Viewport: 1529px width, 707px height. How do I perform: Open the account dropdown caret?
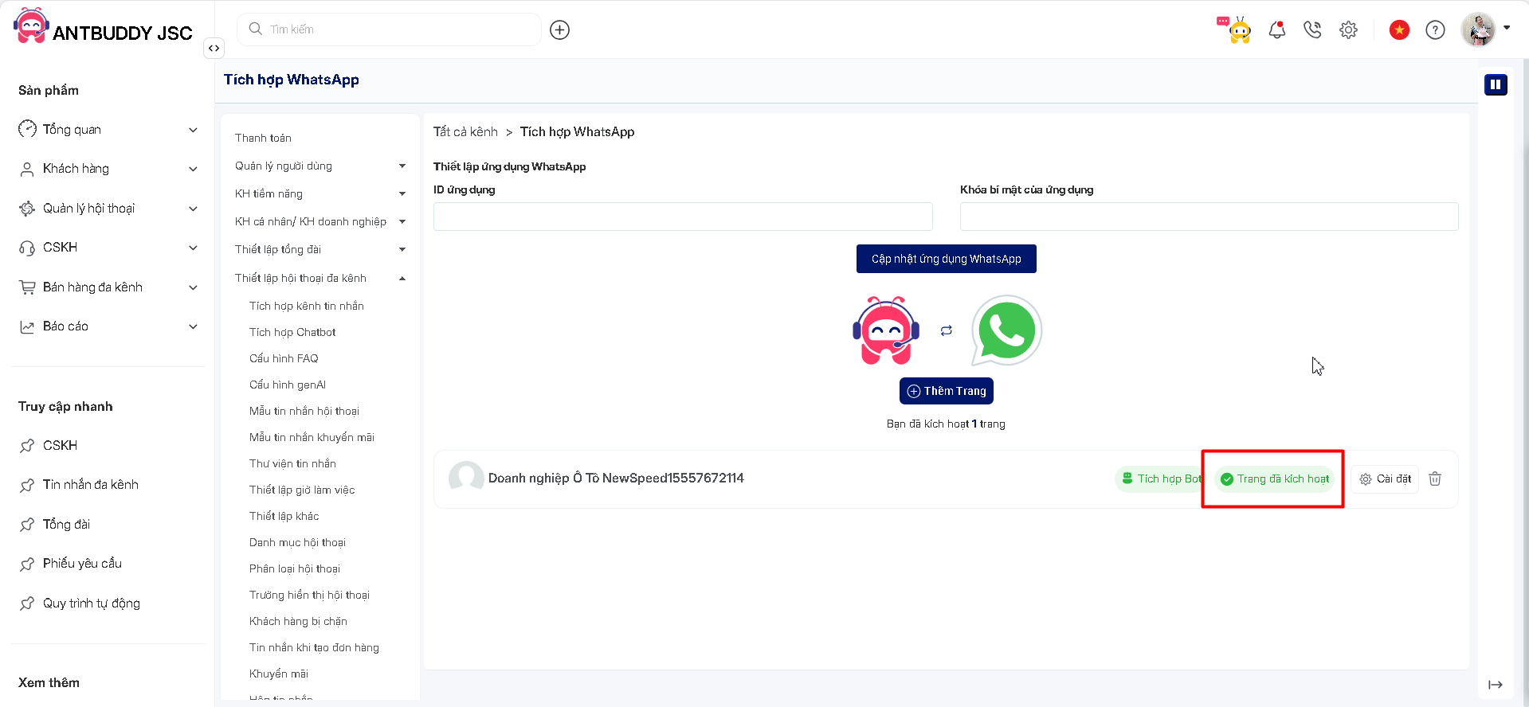pos(1507,27)
